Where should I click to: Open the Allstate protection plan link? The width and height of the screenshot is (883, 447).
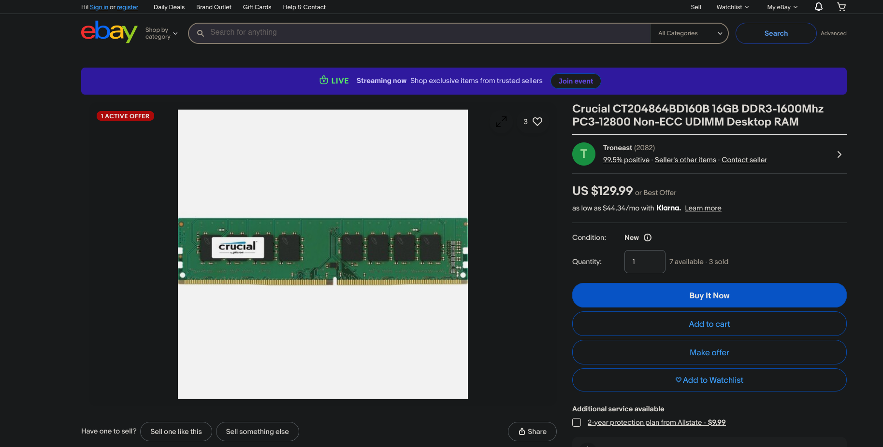coord(657,422)
